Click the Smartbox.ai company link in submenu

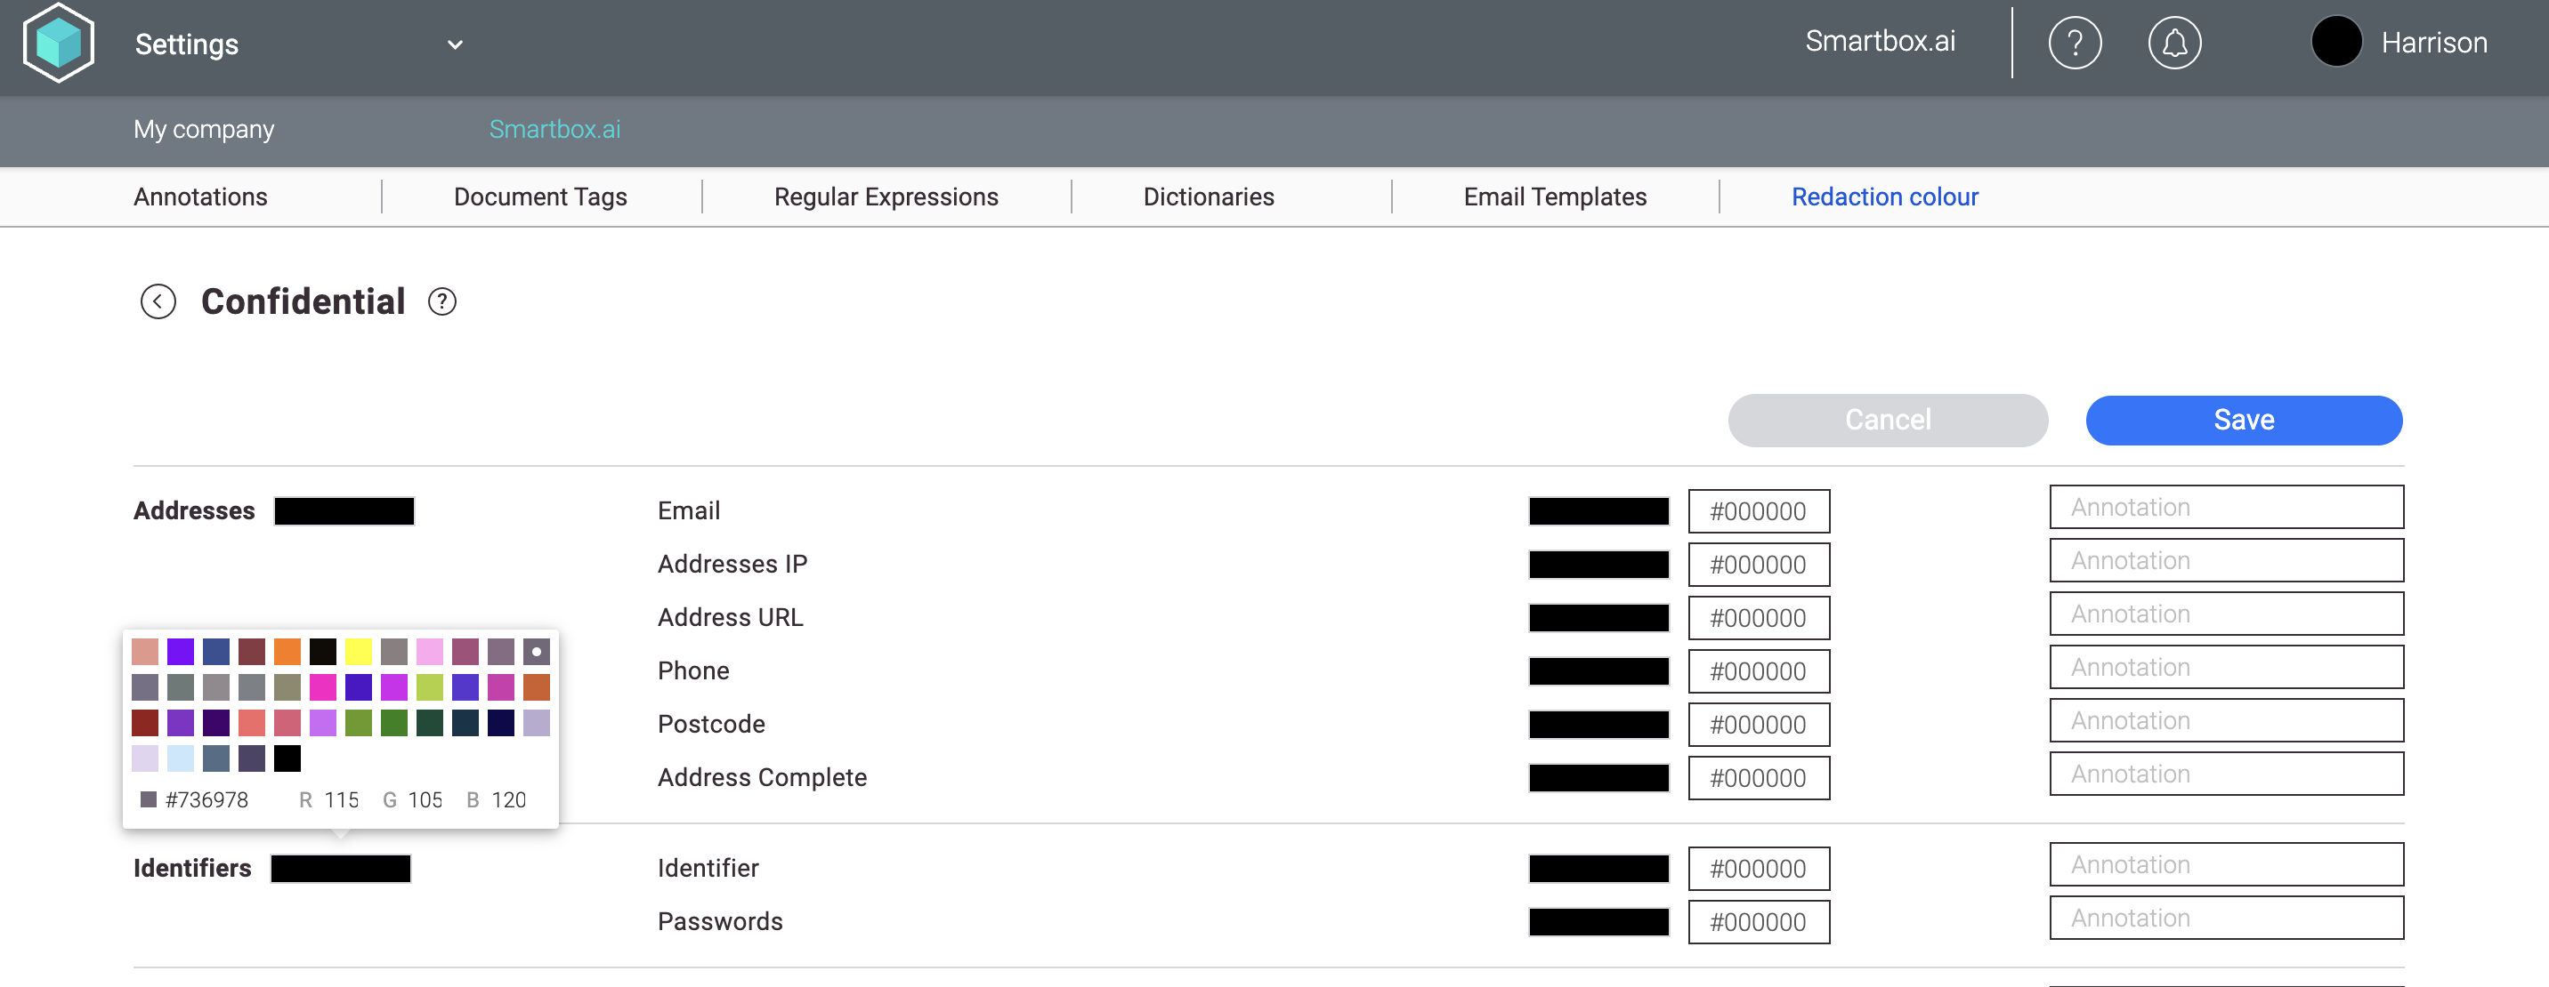click(554, 130)
